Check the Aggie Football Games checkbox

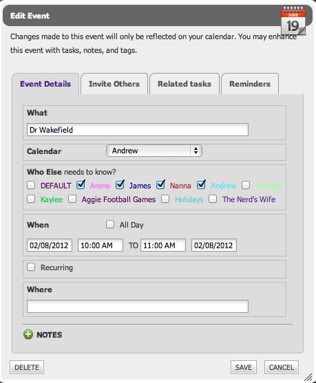72,199
